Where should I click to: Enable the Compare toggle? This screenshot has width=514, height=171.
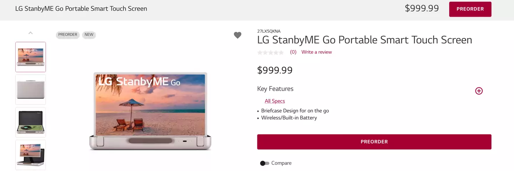264,163
